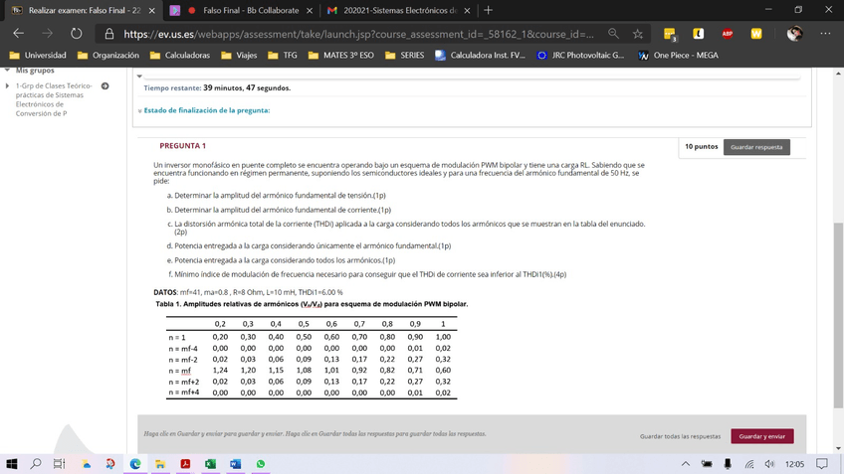
Task: Open the browser profile avatar
Action: (794, 34)
